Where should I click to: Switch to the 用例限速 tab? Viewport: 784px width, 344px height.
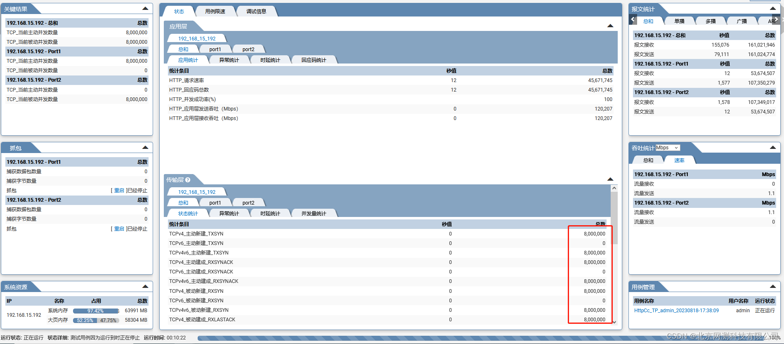[x=215, y=12]
